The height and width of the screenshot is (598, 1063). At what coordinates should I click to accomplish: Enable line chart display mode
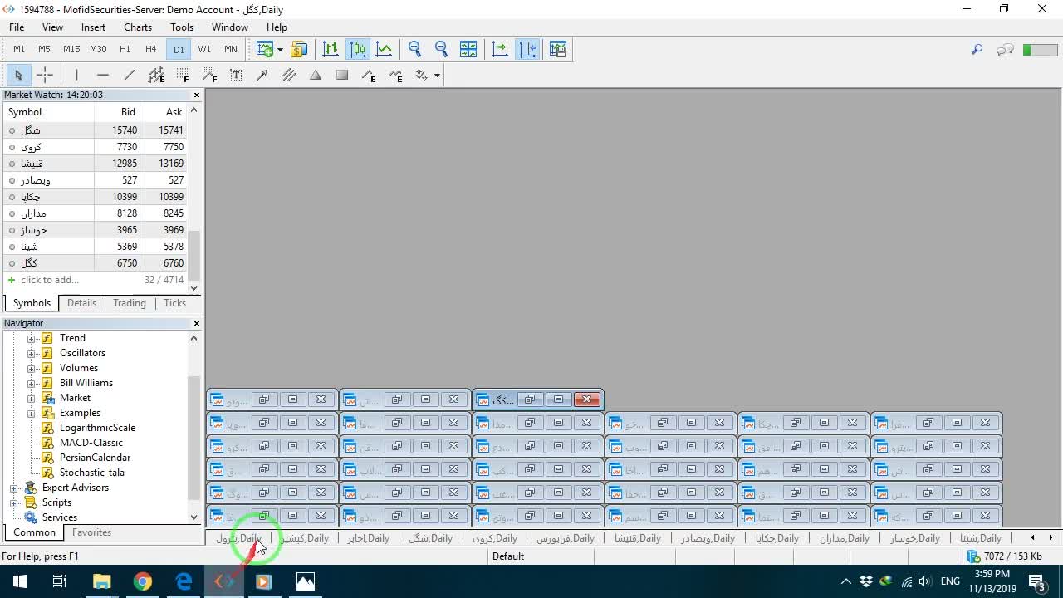pyautogui.click(x=384, y=49)
